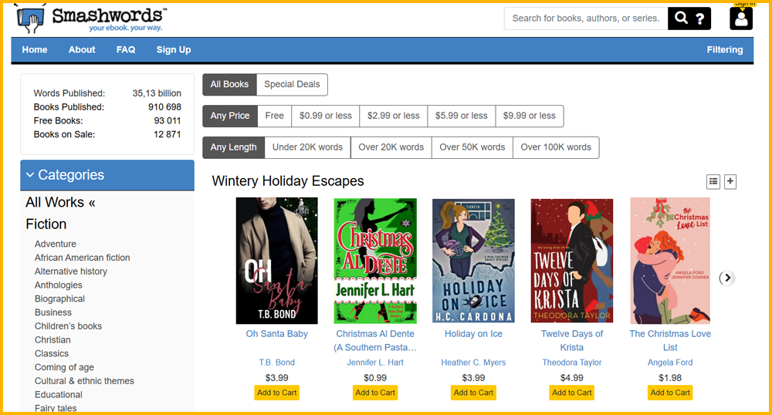Viewport: 772px width, 415px height.
Task: Switch to list view icon
Action: [x=713, y=181]
